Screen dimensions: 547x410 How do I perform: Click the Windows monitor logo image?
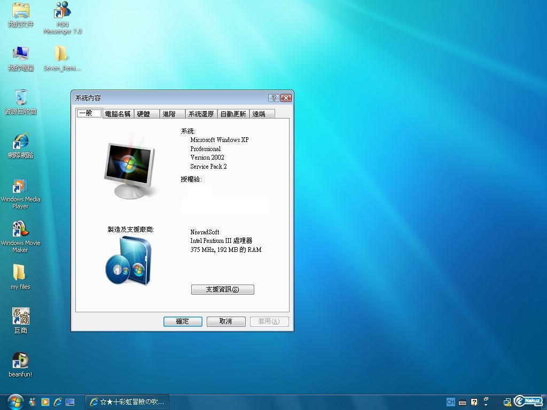coord(130,169)
